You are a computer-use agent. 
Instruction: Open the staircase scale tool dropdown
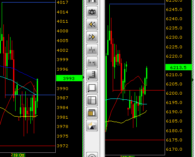pyautogui.click(x=92, y=75)
